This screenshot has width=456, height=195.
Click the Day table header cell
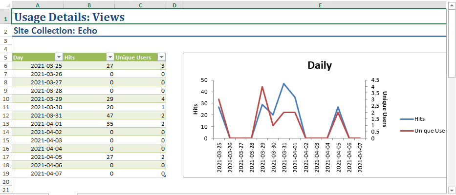38,57
